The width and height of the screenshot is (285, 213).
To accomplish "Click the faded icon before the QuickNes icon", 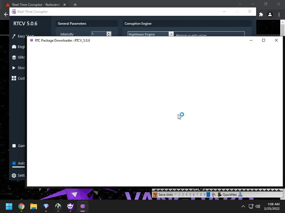I will pyautogui.click(x=214, y=194).
